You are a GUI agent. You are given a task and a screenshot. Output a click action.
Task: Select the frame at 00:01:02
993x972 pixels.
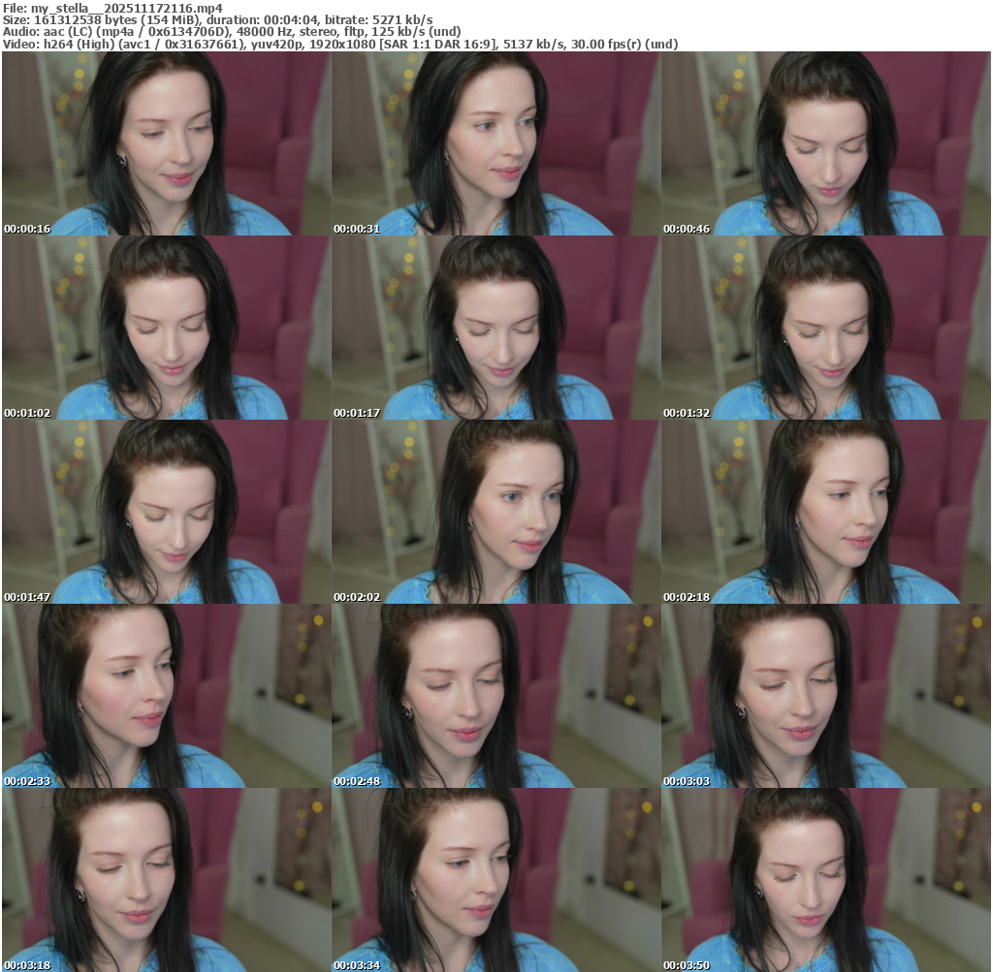167,328
